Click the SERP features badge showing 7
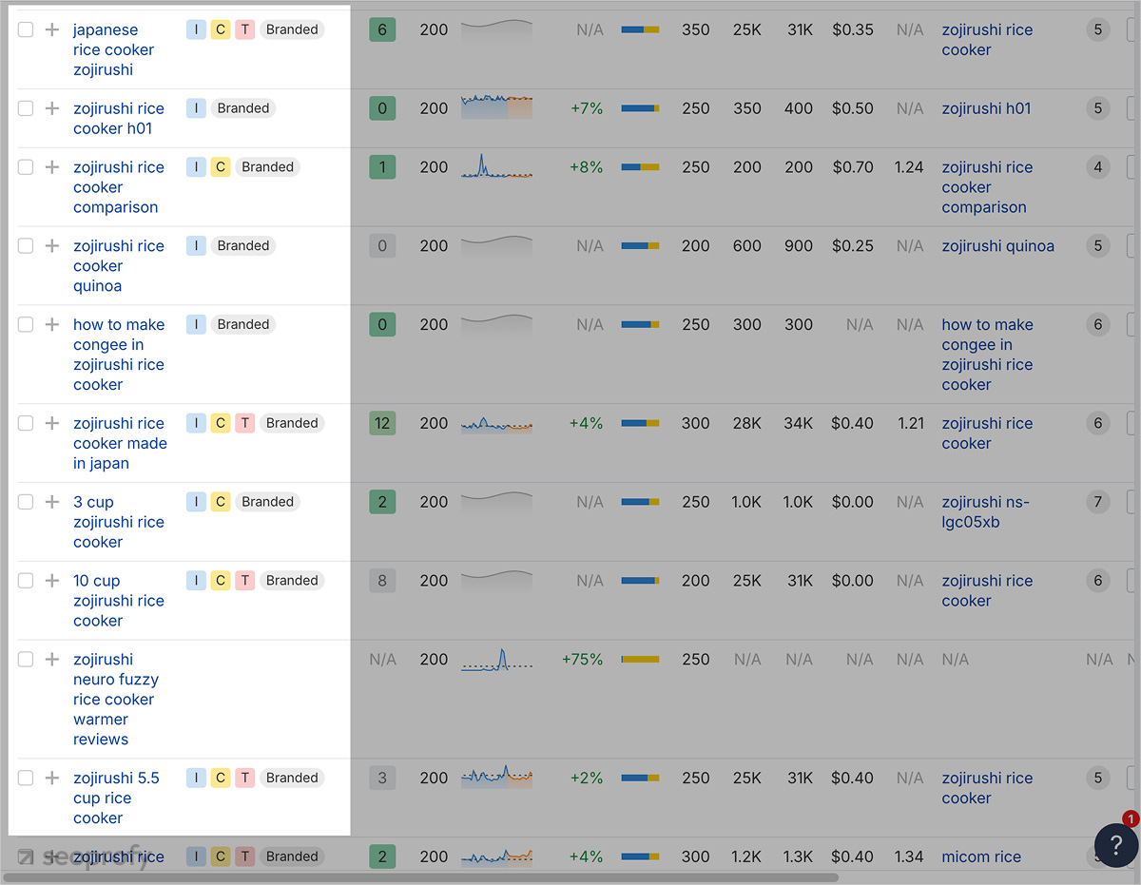 coord(1098,501)
